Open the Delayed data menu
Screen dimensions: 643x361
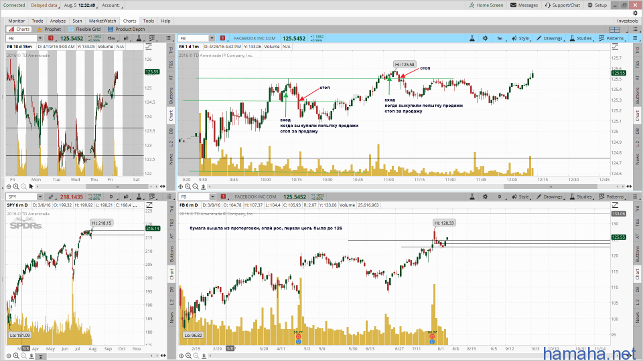[x=45, y=5]
